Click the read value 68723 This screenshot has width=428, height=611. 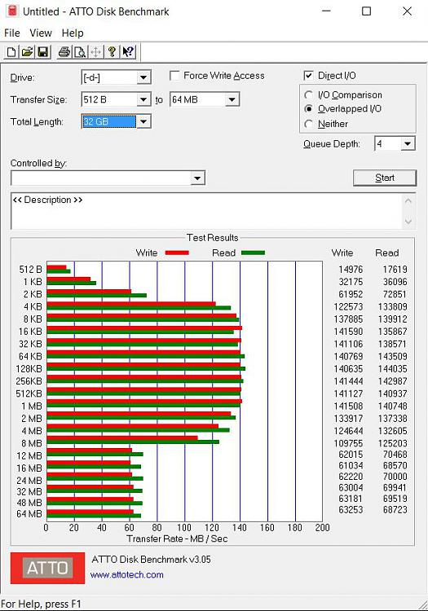[395, 510]
